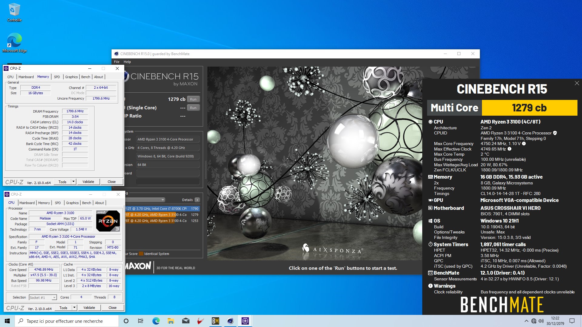Image resolution: width=582 pixels, height=327 pixels.
Task: Click Validate in the bottom CPU-Z window
Action: tap(89, 308)
